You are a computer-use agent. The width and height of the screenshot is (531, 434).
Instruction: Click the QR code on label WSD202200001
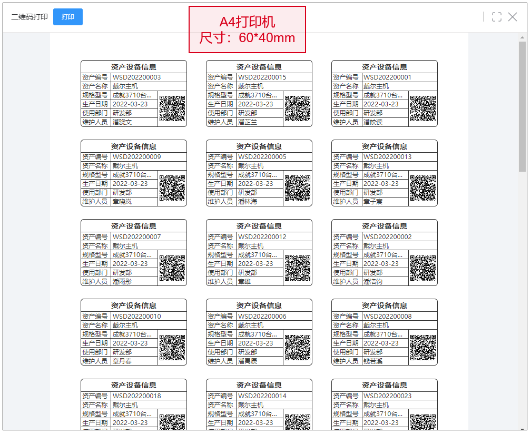pyautogui.click(x=423, y=108)
